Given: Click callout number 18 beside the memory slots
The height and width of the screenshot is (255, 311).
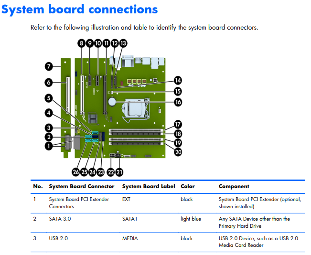Looking at the screenshot, I should click(178, 134).
